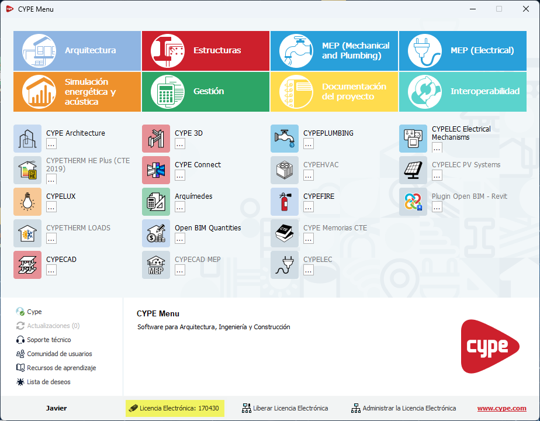This screenshot has height=421, width=540.
Task: Open CYPE 3D application icon
Action: coord(156,139)
